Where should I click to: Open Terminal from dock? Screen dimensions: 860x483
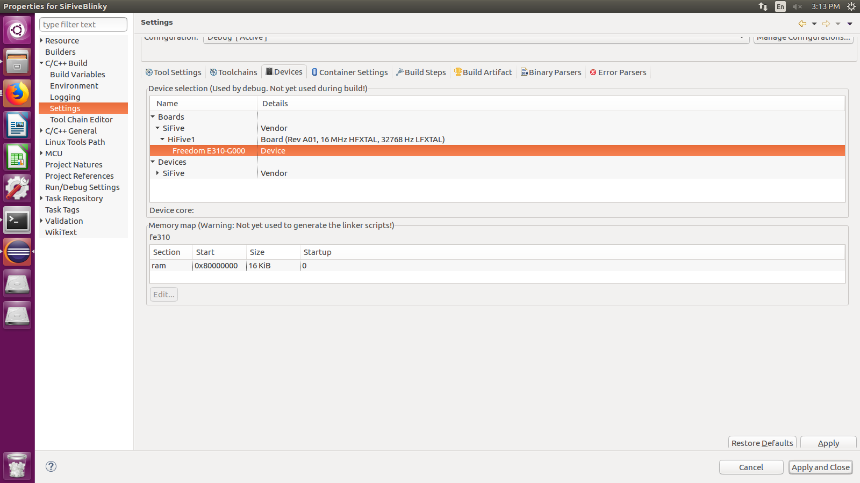coord(17,220)
